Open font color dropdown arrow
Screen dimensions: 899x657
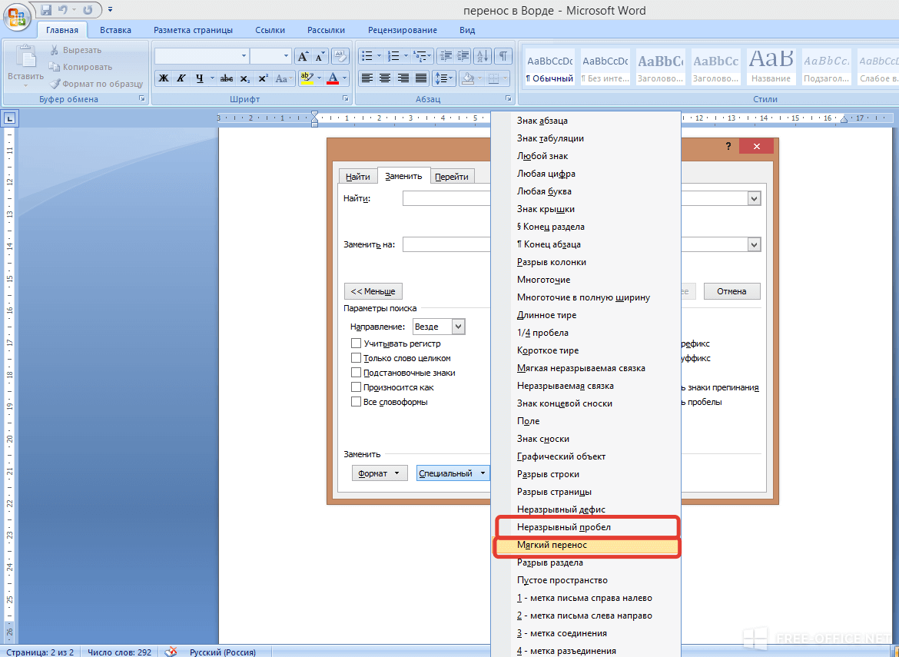click(x=344, y=78)
